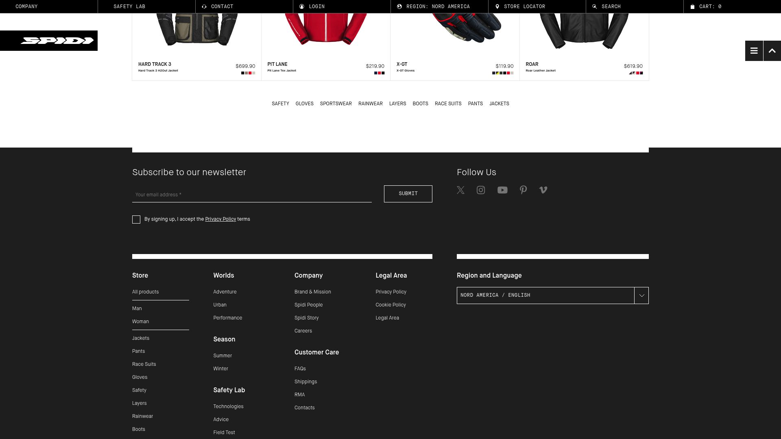Open the Shippings link
The width and height of the screenshot is (781, 439).
click(305, 382)
